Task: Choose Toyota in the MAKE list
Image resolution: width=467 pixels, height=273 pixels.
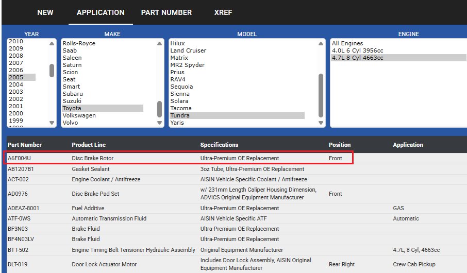Action: (x=103, y=108)
